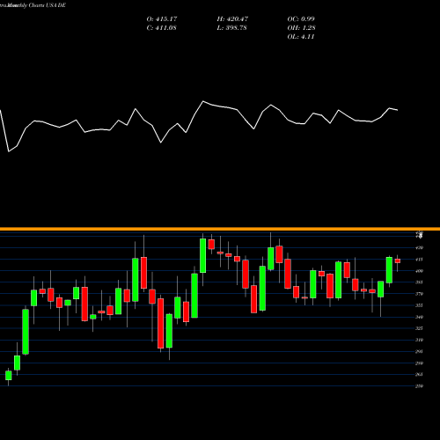The image size is (440, 440).
Task: Click the 370 price axis label
Action: (x=420, y=294)
